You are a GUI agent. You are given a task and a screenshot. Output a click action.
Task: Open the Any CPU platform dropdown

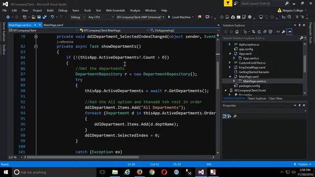101,17
